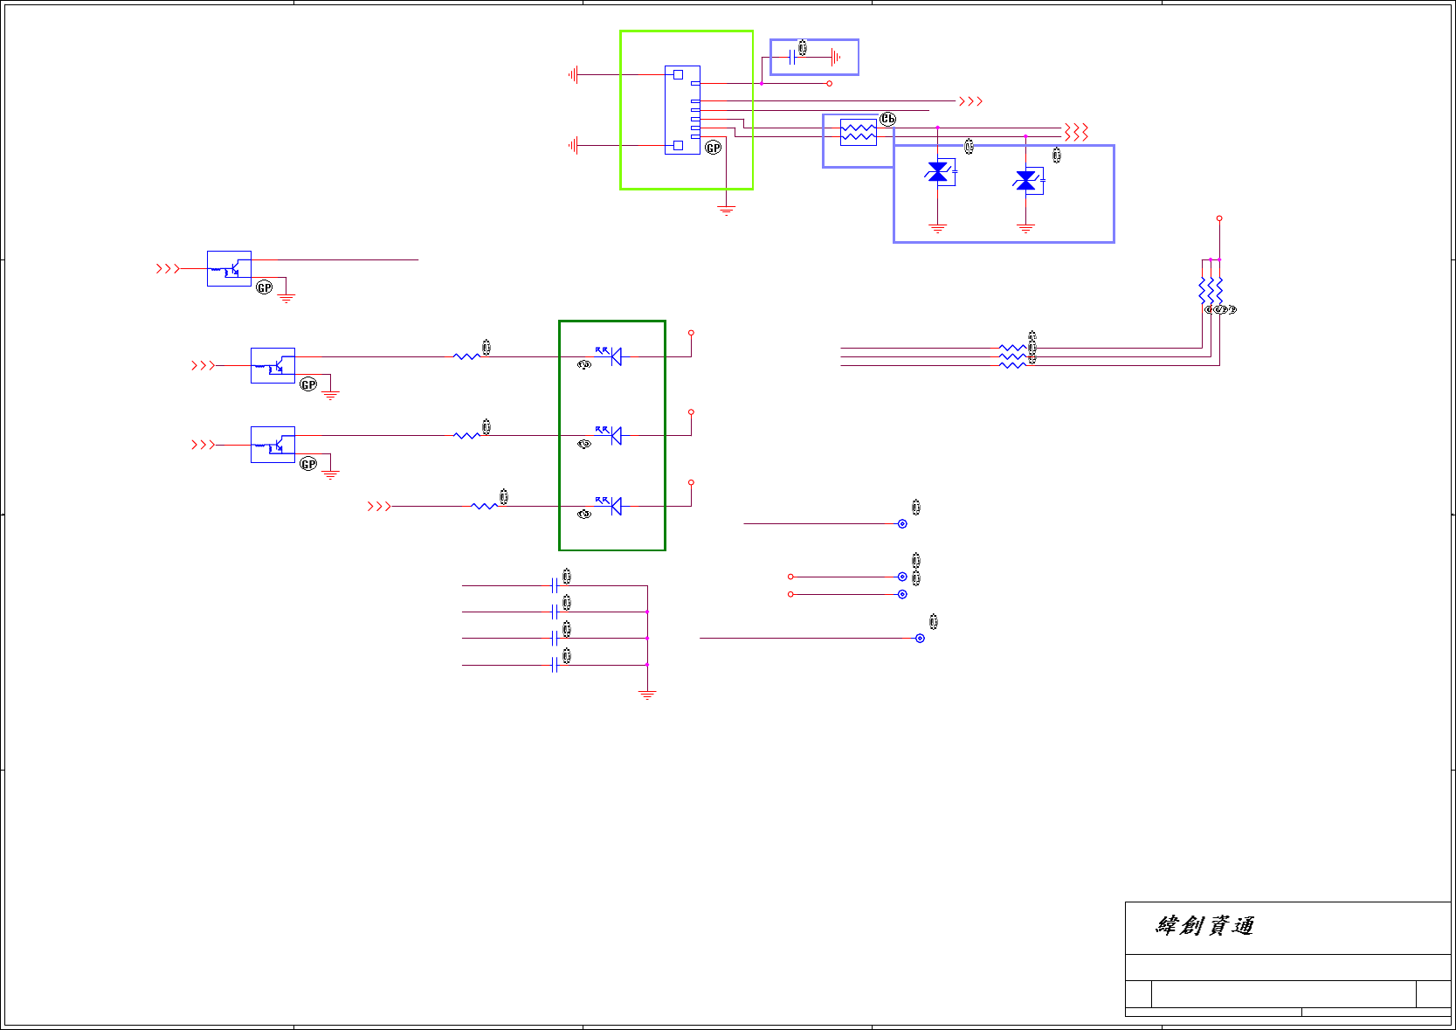Viewport: 1456px width, 1030px height.
Task: Click the Cb badge near the filter
Action: (x=887, y=119)
